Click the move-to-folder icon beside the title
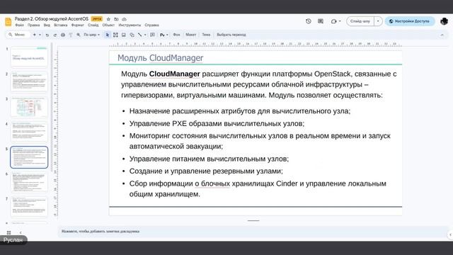This screenshot has height=255, width=453. pos(116,19)
